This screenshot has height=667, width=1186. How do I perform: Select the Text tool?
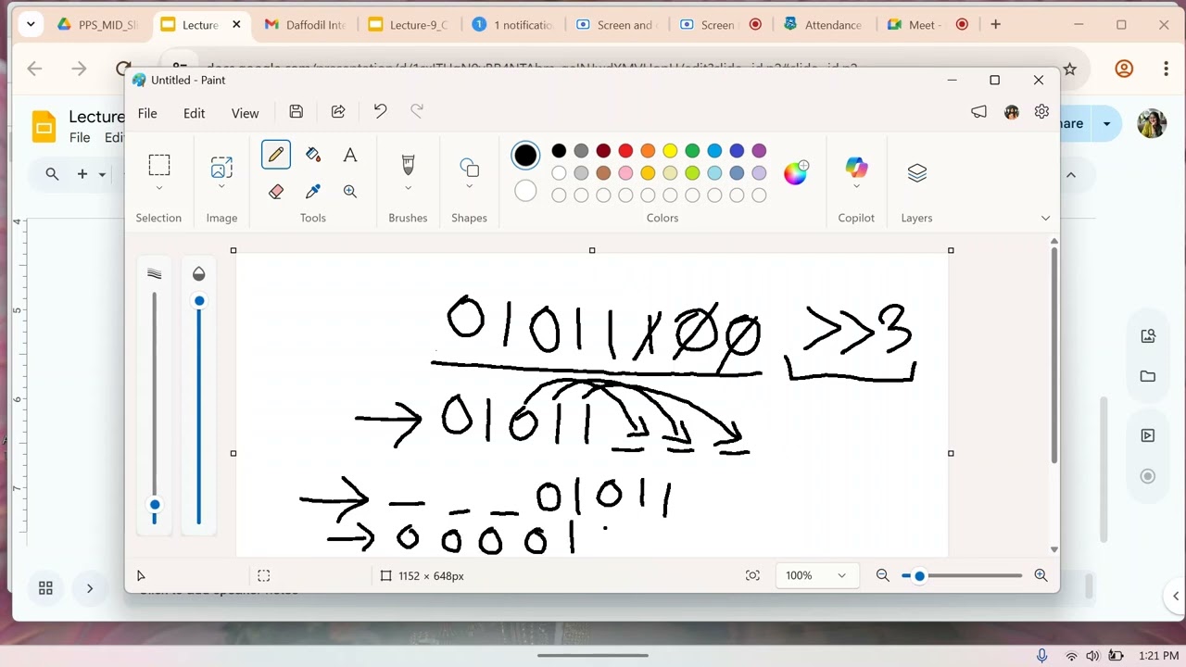350,155
